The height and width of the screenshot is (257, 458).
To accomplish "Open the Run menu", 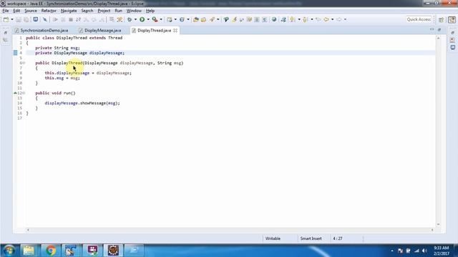I will click(118, 11).
